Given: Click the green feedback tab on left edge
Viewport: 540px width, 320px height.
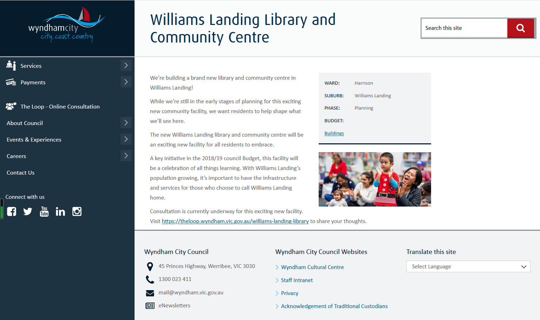Looking at the screenshot, I should point(2,209).
